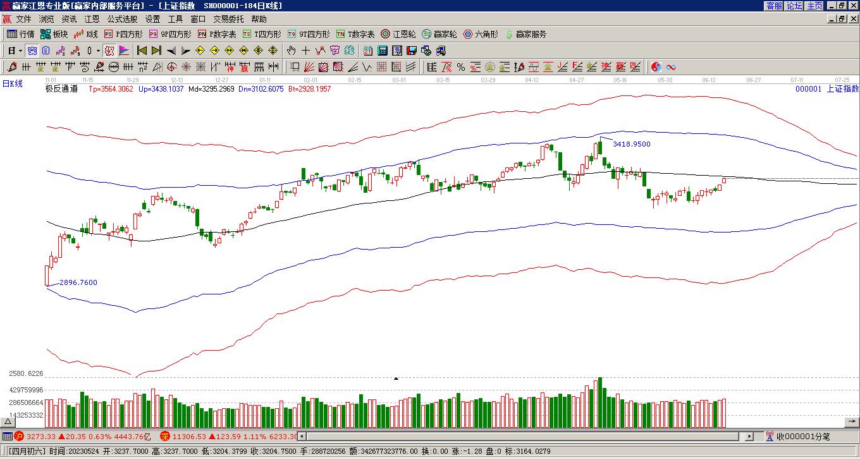The image size is (860, 460).
Task: Open the 资讯 menu
Action: 69,20
